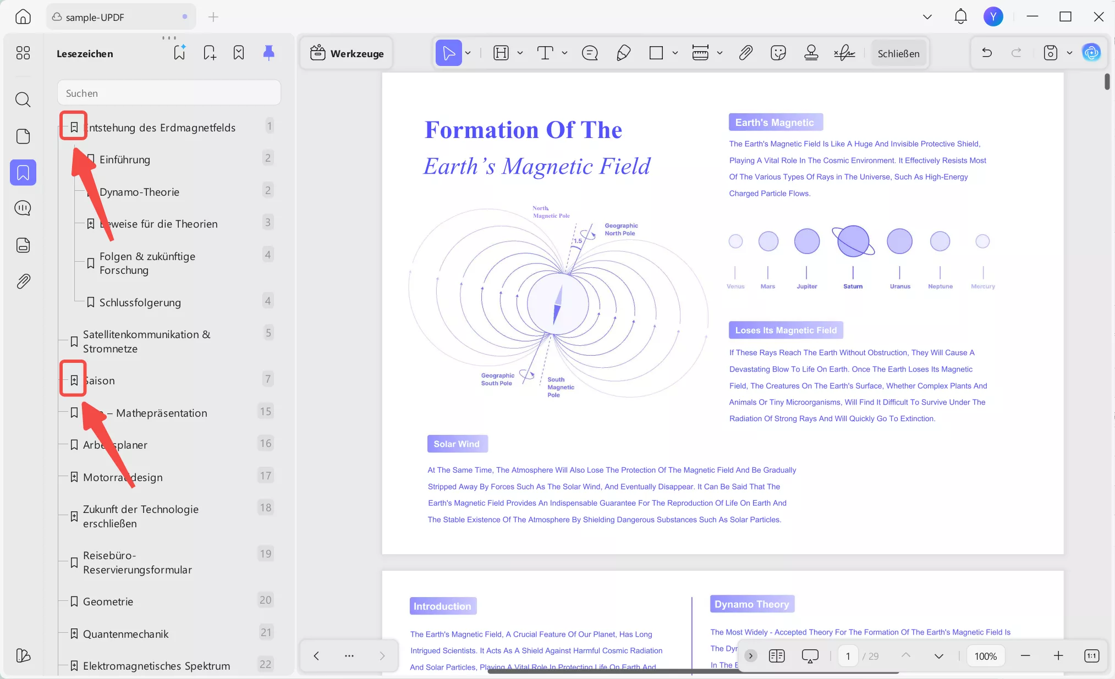Click the signature tool icon
The image size is (1115, 679).
844,53
